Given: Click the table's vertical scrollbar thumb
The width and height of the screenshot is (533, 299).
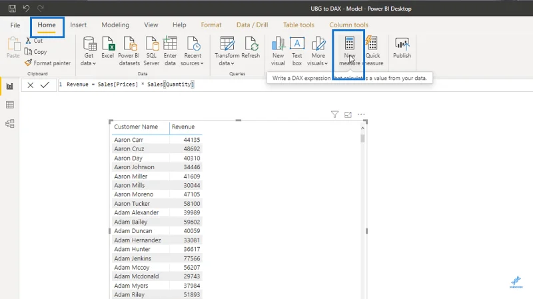Looking at the screenshot, I should coord(362,139).
